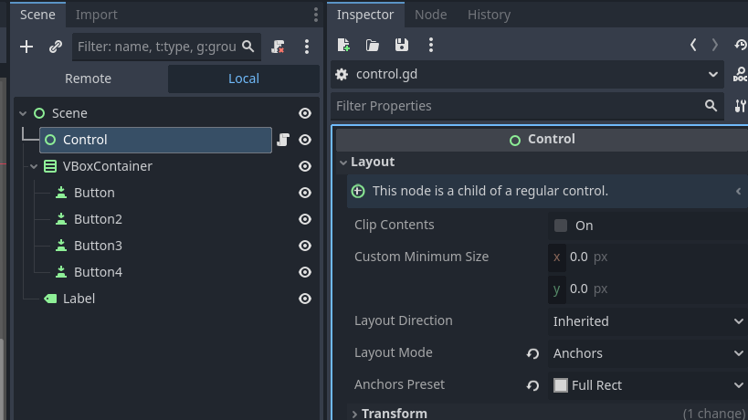Select the Button node
This screenshot has width=748, height=420.
[x=94, y=193]
